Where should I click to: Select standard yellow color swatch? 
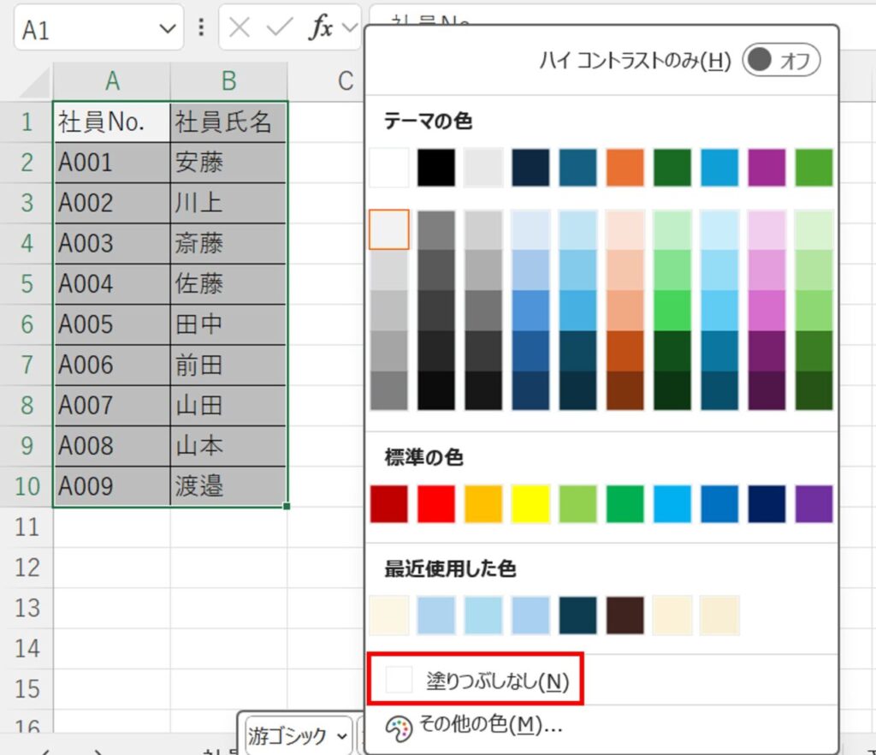[x=530, y=504]
